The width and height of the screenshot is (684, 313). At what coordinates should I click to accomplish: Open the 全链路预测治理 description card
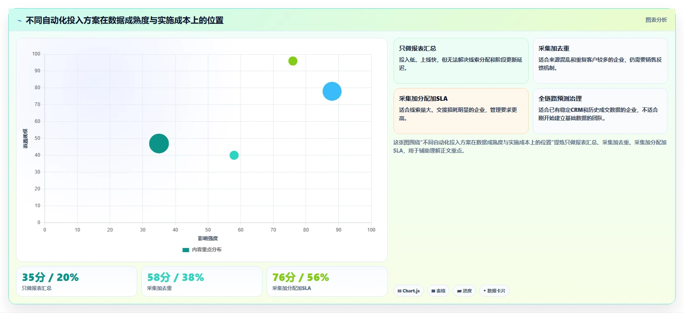coord(600,111)
